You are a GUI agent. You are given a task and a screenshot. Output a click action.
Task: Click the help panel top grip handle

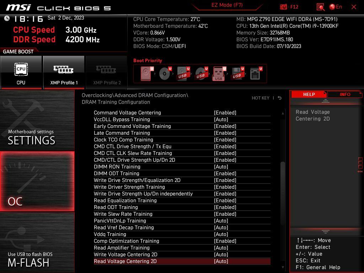pyautogui.click(x=326, y=101)
